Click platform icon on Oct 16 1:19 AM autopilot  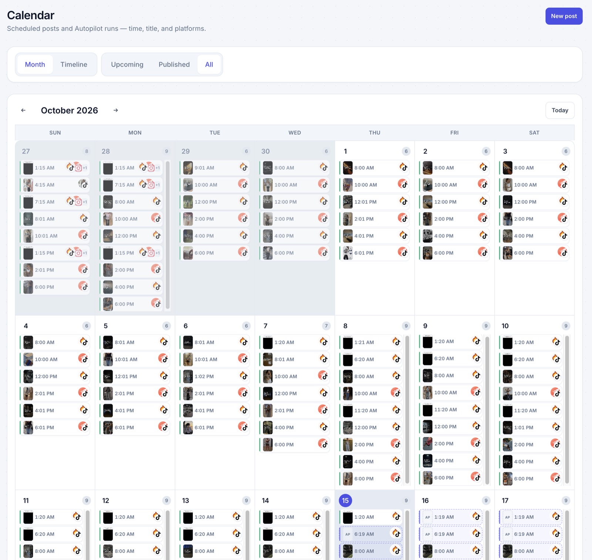coord(477,517)
